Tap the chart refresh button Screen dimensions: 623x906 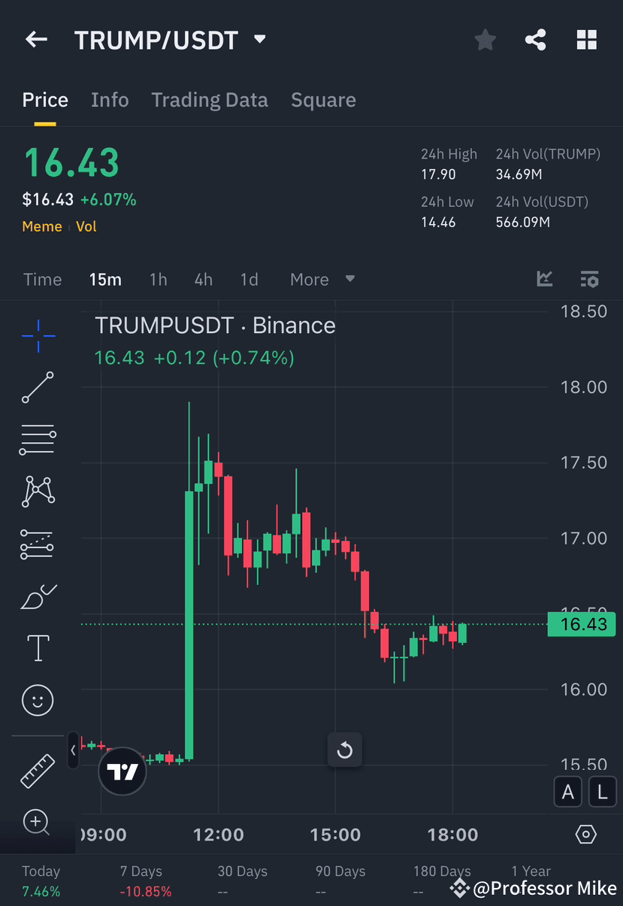click(344, 750)
